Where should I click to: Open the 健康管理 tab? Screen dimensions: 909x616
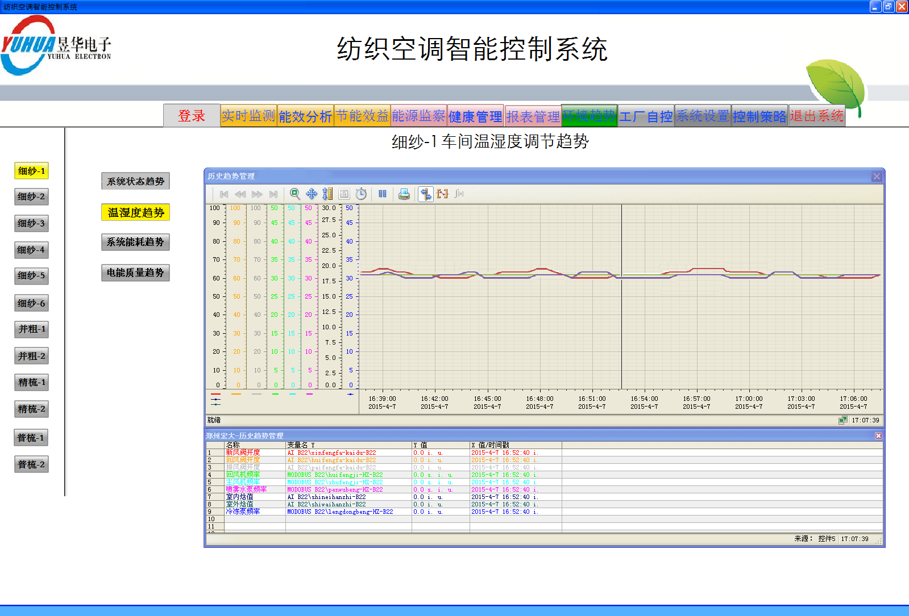[476, 116]
